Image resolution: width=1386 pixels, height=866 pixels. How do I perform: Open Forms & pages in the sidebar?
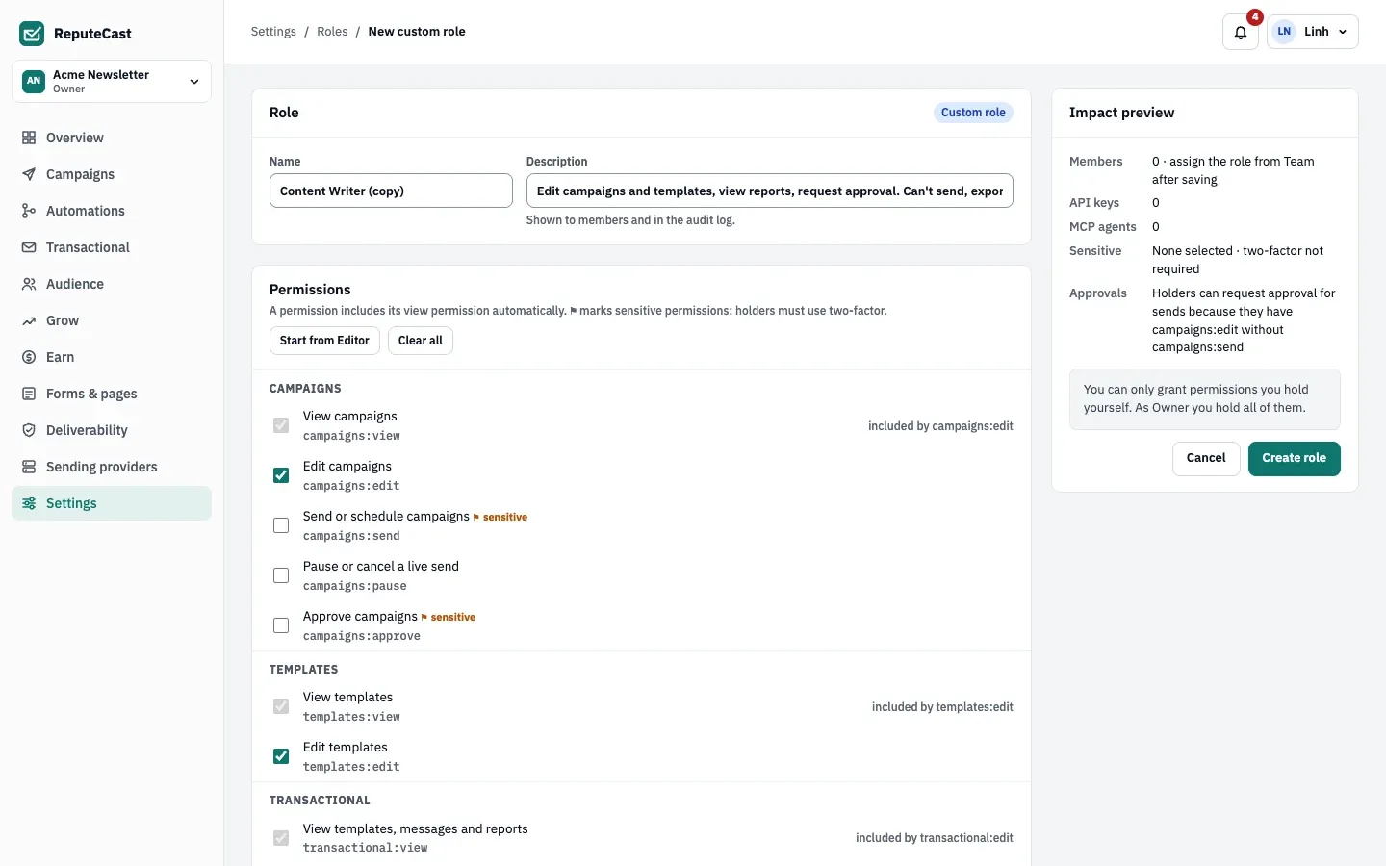pos(112,394)
